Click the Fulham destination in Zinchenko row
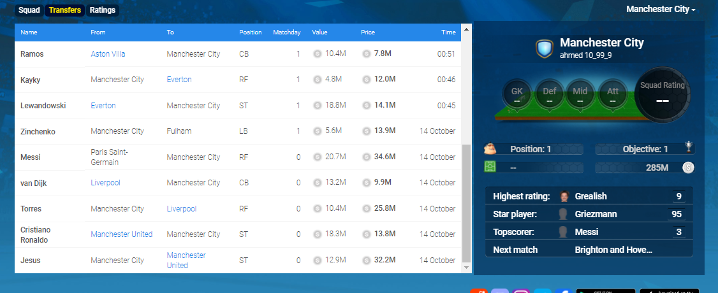Screen dimensions: 718x293 pos(179,131)
